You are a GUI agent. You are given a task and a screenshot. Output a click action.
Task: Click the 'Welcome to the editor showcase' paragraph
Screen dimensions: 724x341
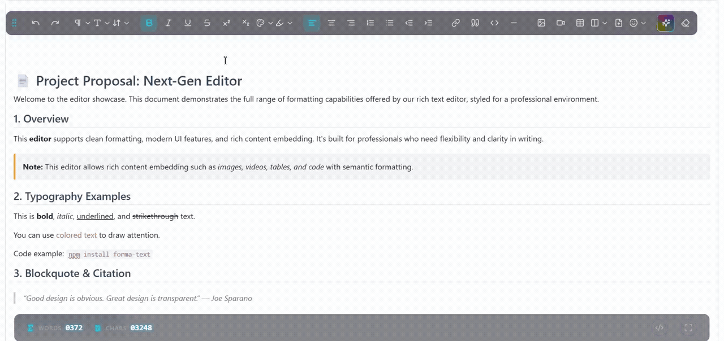306,99
